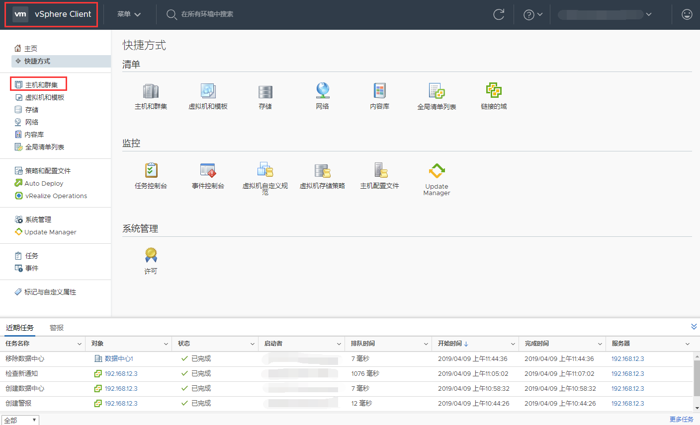
Task: Open 网络 globe shortcut icon
Action: point(323,90)
